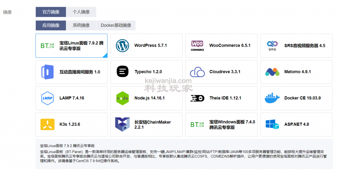337x170 pixels.
Task: Select the ASP.NET Windows logo icon
Action: (272, 124)
